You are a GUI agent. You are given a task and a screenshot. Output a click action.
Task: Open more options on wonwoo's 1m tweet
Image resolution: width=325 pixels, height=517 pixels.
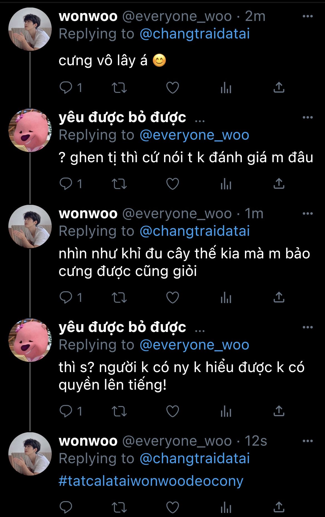(307, 214)
